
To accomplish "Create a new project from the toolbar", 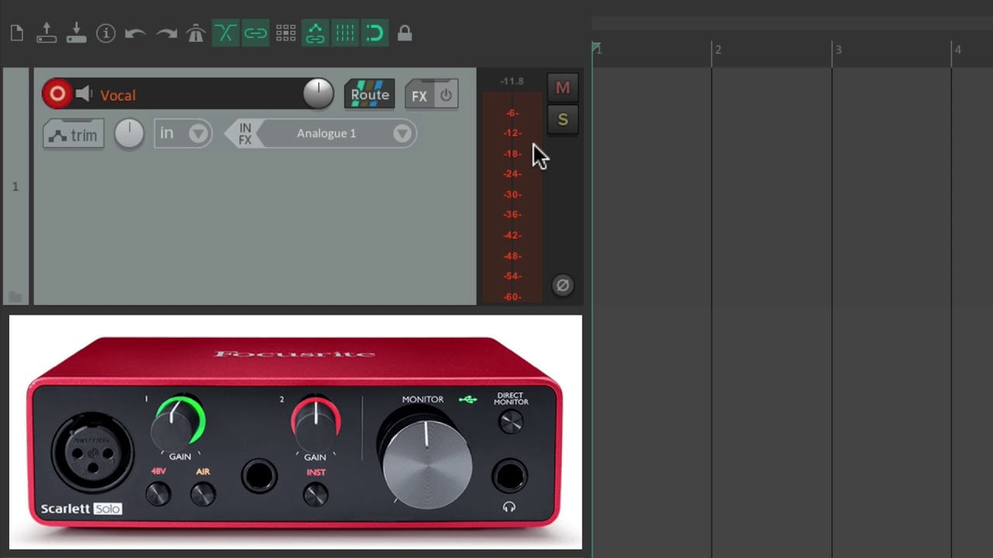I will 17,33.
